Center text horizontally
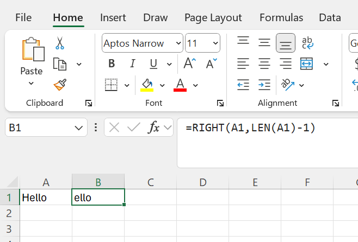The width and height of the screenshot is (358, 242). (264, 63)
